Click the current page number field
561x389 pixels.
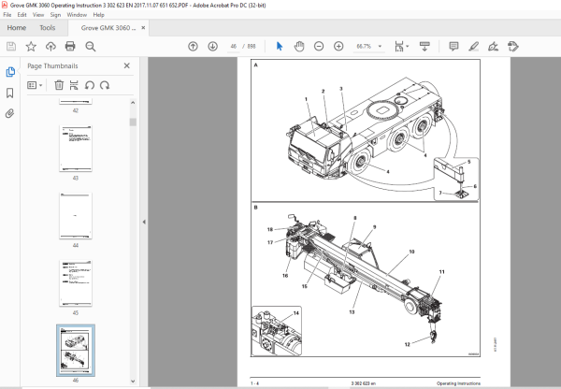coord(233,46)
